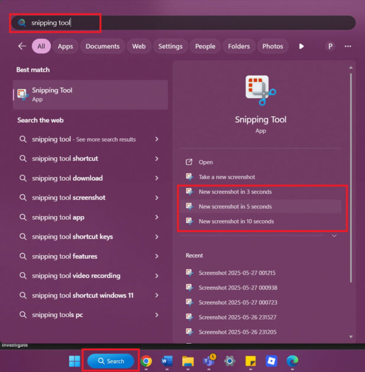Click the search magnifier icon in search box
365x372 pixels.
(22, 23)
